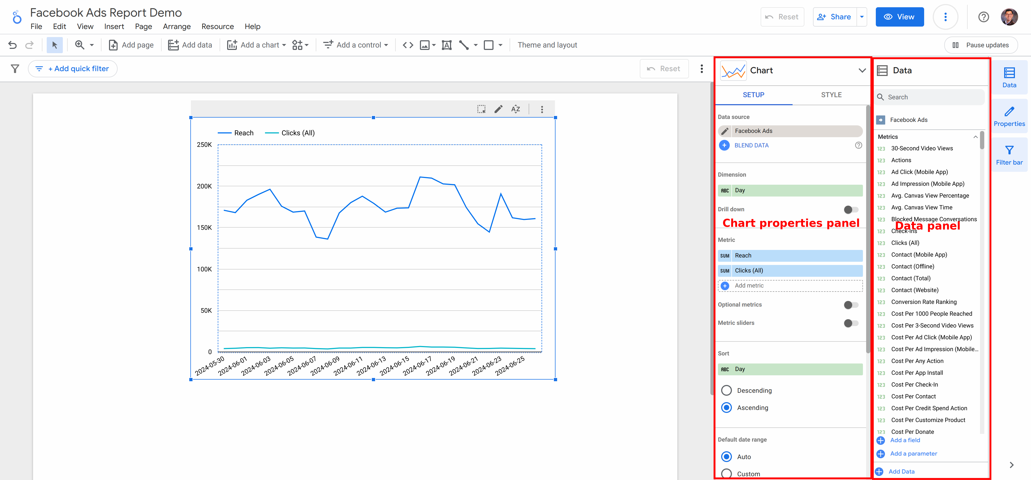Screen dimensions: 1031x480
Task: Open the Arrange menu
Action: [x=176, y=26]
